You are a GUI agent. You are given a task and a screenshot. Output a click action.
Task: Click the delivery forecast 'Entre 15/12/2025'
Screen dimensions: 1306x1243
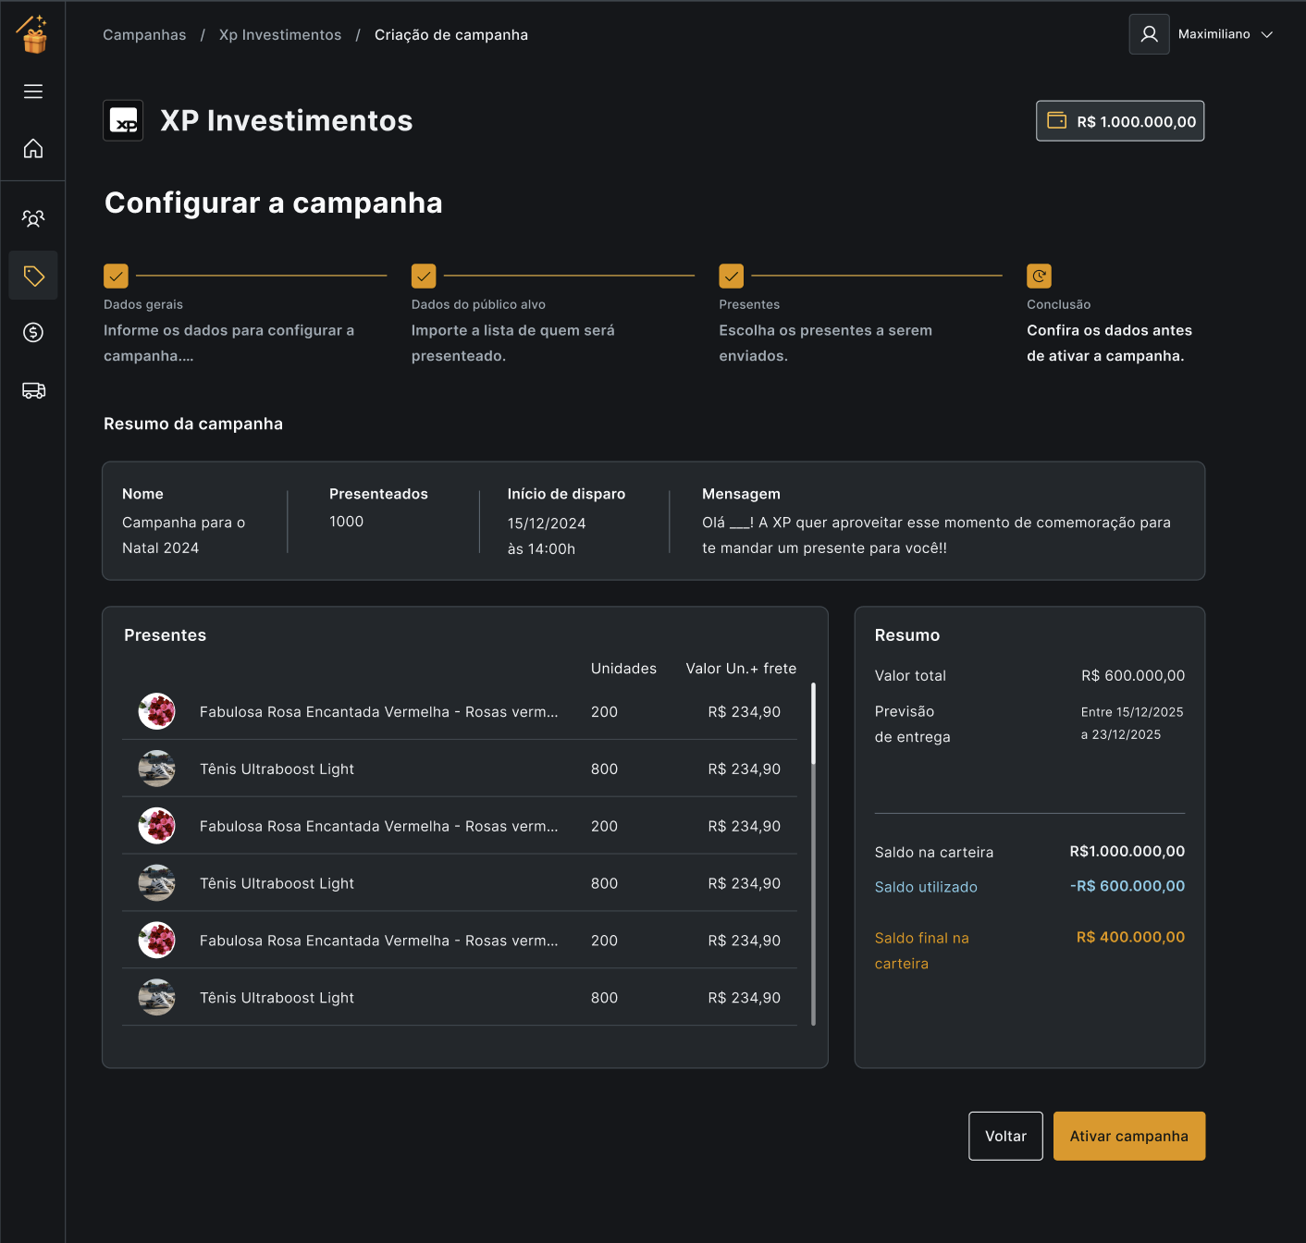tap(1132, 712)
